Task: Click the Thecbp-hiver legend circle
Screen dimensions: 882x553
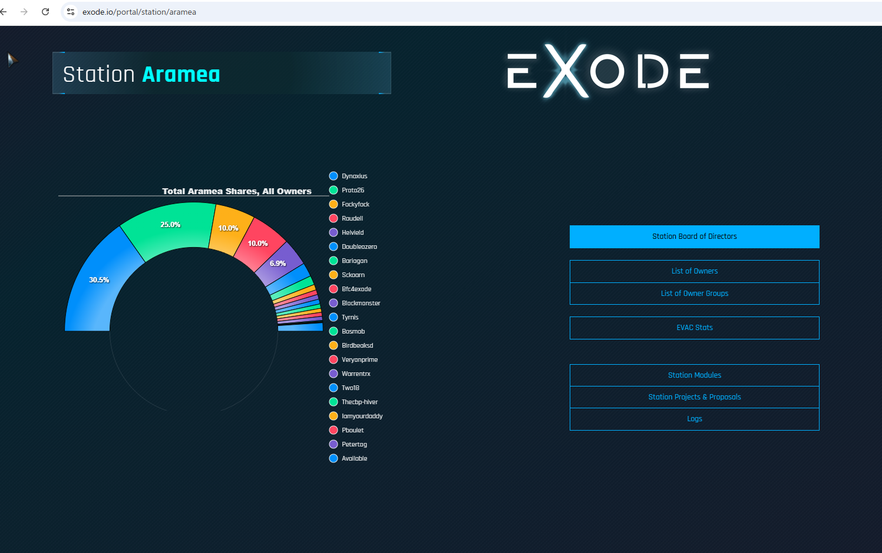Action: point(333,402)
